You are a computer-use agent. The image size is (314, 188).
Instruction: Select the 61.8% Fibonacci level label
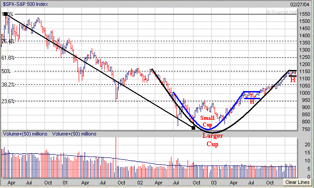click(x=8, y=58)
